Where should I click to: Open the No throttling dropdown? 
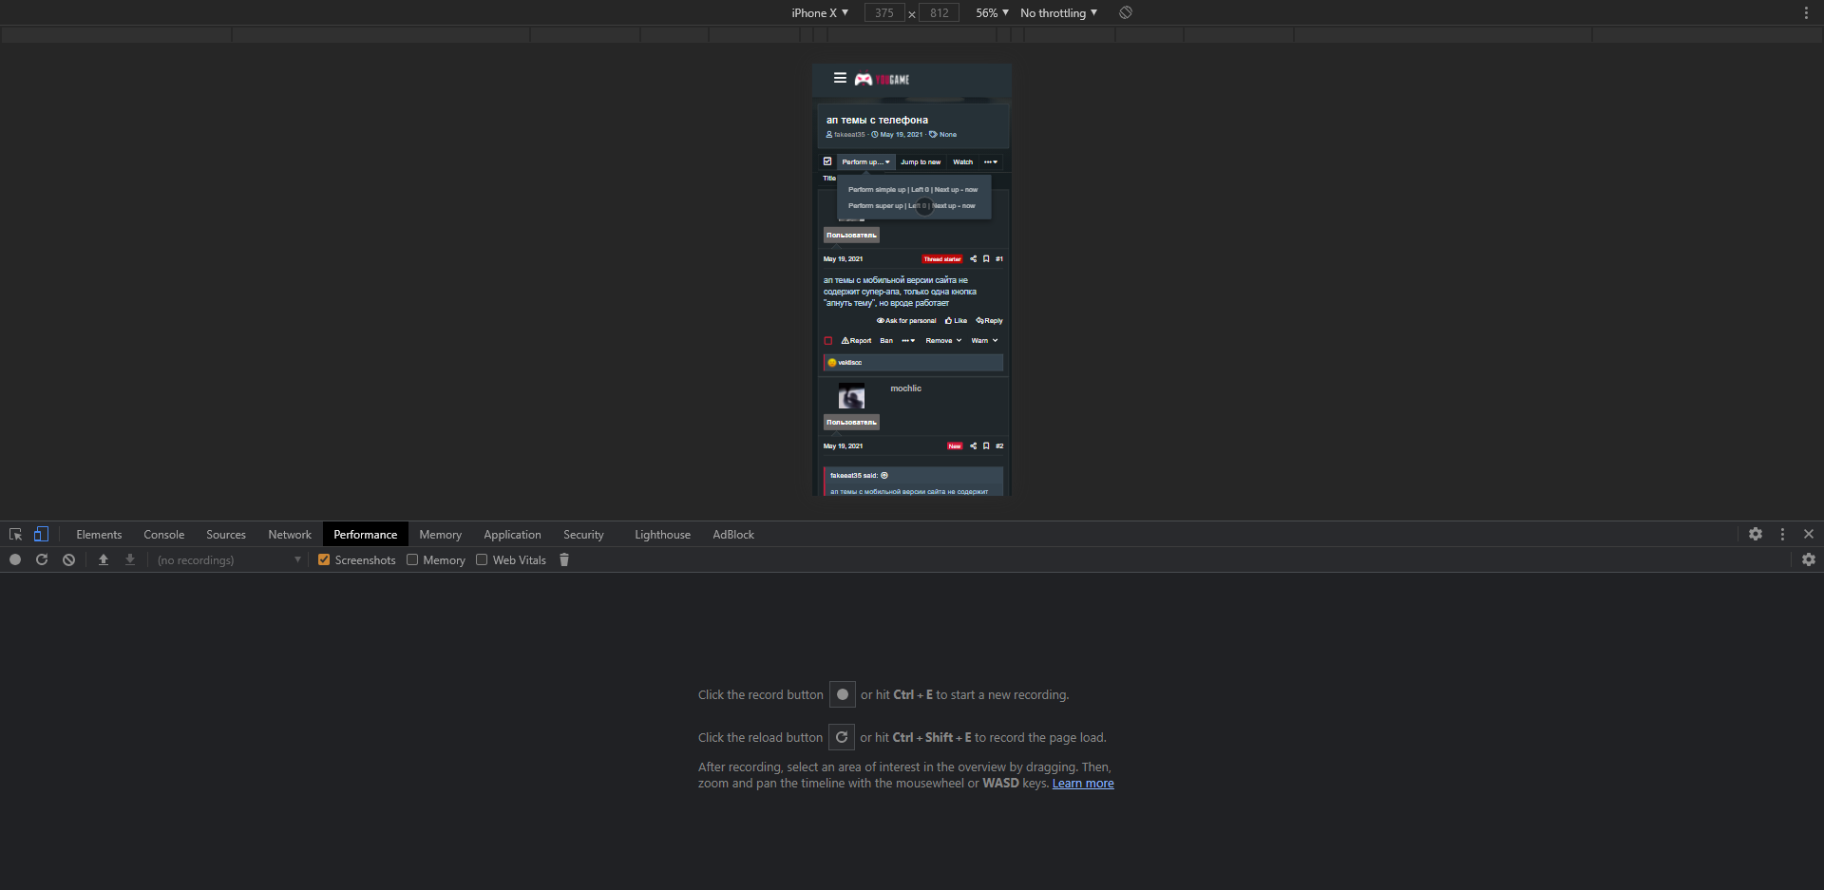1057,13
